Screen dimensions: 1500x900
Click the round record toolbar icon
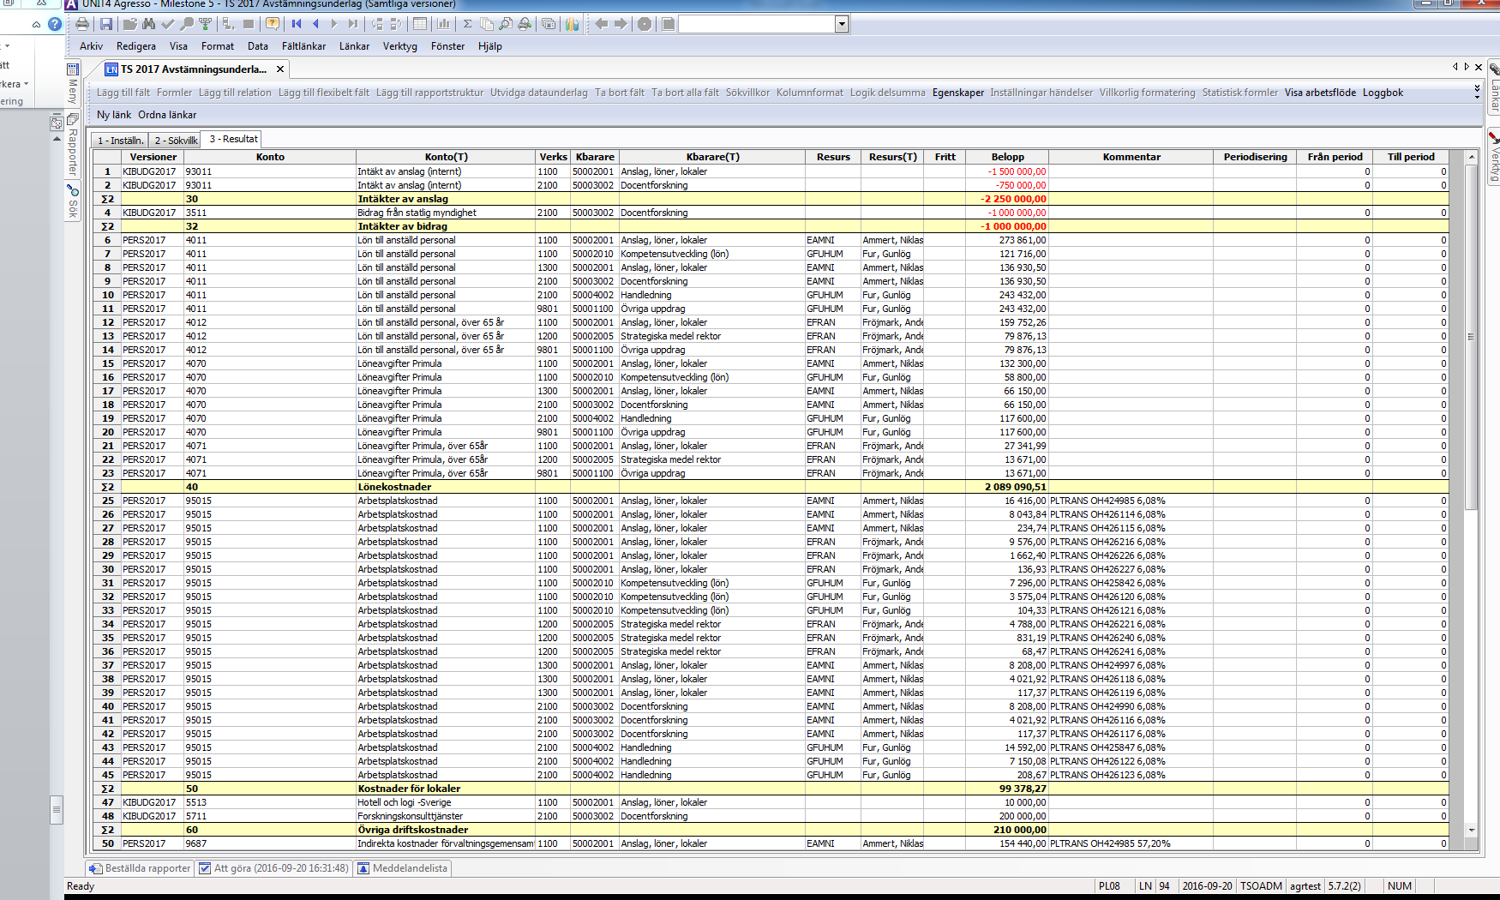tap(645, 24)
